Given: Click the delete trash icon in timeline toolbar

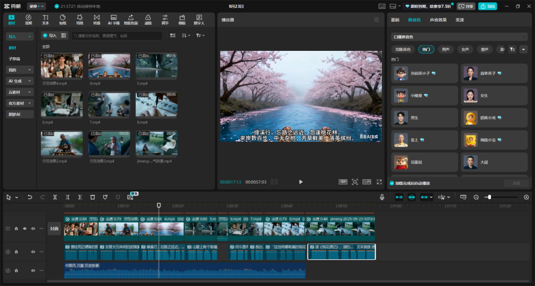Looking at the screenshot, I should [93, 197].
